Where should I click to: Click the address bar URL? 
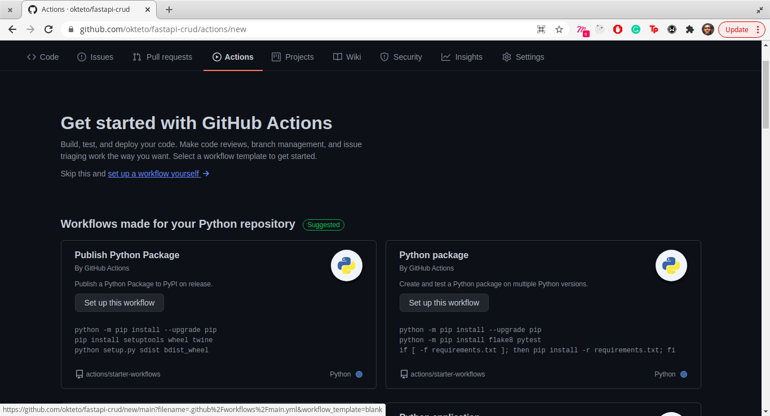point(163,29)
